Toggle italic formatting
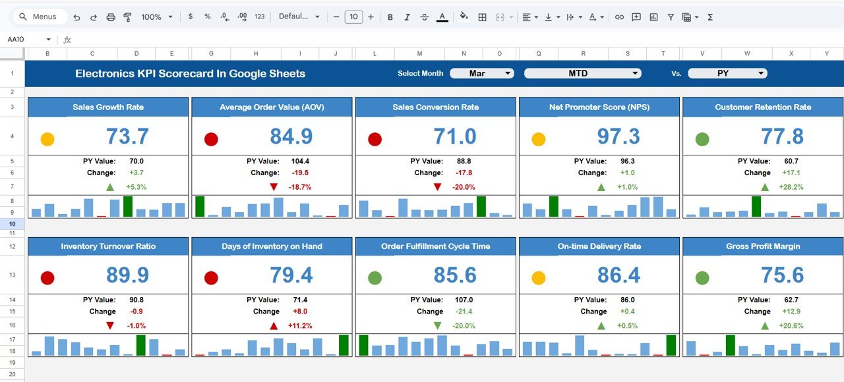844x382 pixels. (406, 17)
